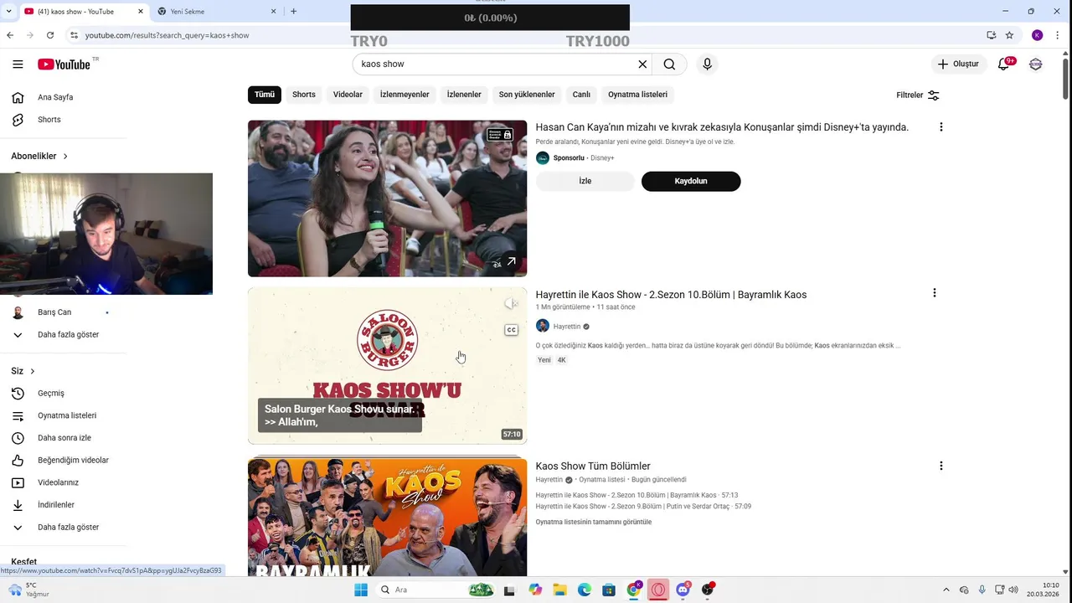
Task: Click the Disney+ ad thumbnail
Action: pyautogui.click(x=387, y=198)
